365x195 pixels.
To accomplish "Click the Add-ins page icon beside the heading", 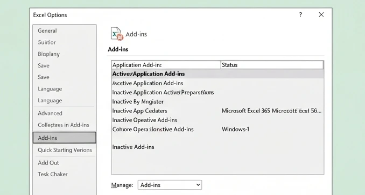I will click(117, 34).
